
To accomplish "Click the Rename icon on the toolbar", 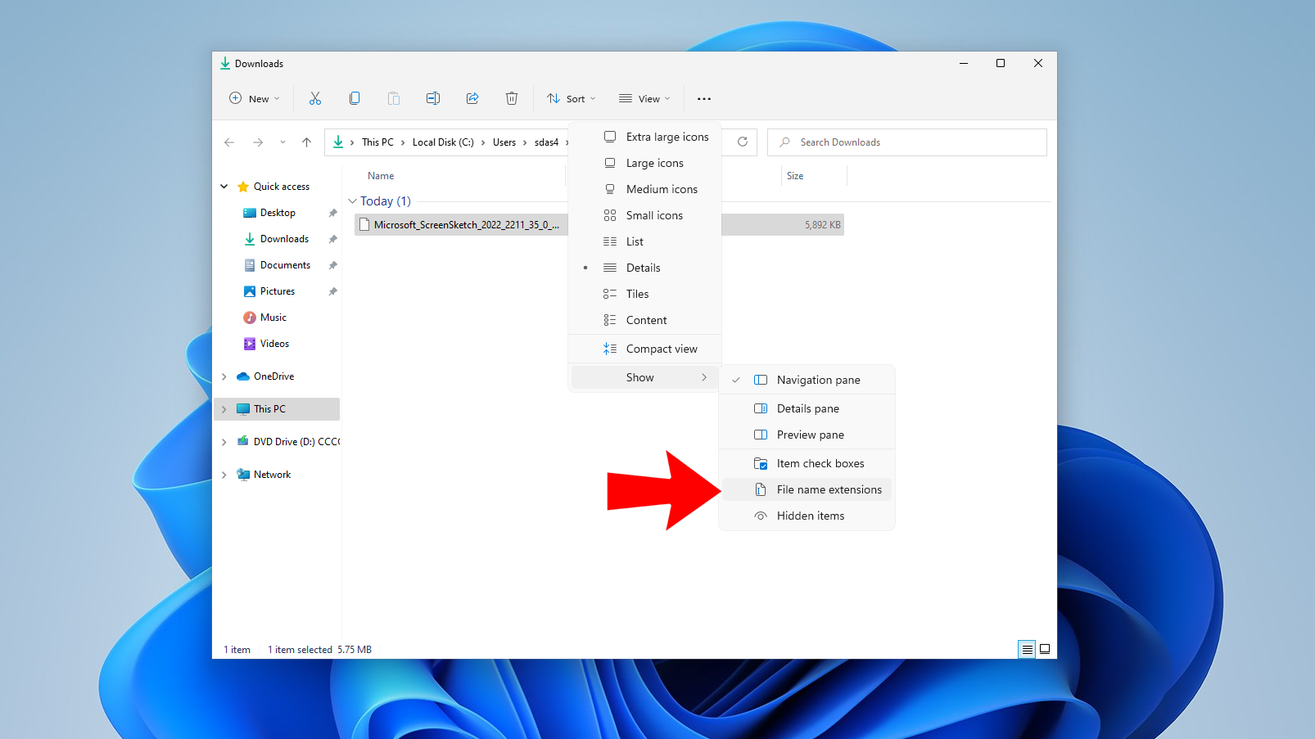I will click(433, 98).
